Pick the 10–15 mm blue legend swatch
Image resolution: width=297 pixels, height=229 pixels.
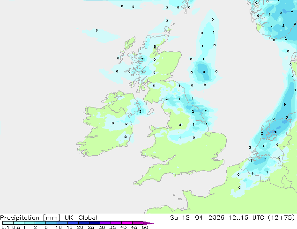pyautogui.click(x=62, y=223)
